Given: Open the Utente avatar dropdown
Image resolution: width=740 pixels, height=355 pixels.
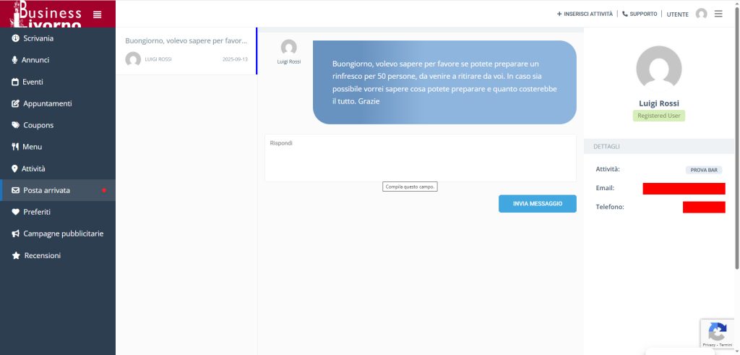Looking at the screenshot, I should (701, 14).
